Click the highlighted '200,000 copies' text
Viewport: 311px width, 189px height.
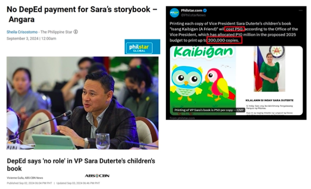click(x=224, y=40)
